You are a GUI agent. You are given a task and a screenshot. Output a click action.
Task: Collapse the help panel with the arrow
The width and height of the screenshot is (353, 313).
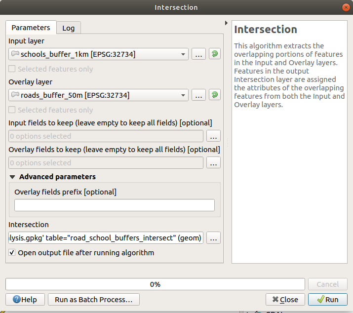tap(226, 23)
